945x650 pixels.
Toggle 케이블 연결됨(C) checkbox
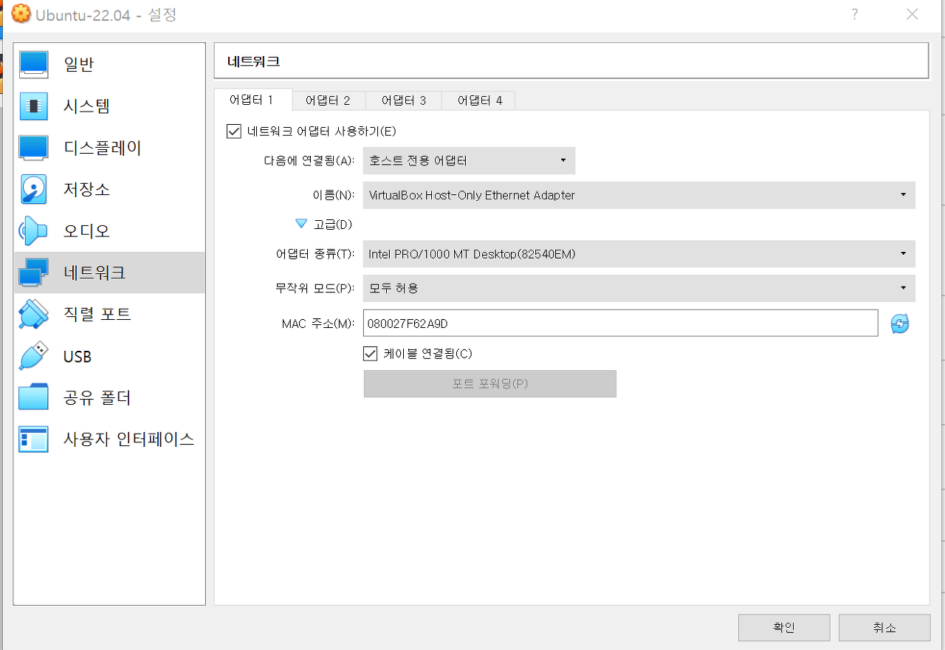[371, 353]
